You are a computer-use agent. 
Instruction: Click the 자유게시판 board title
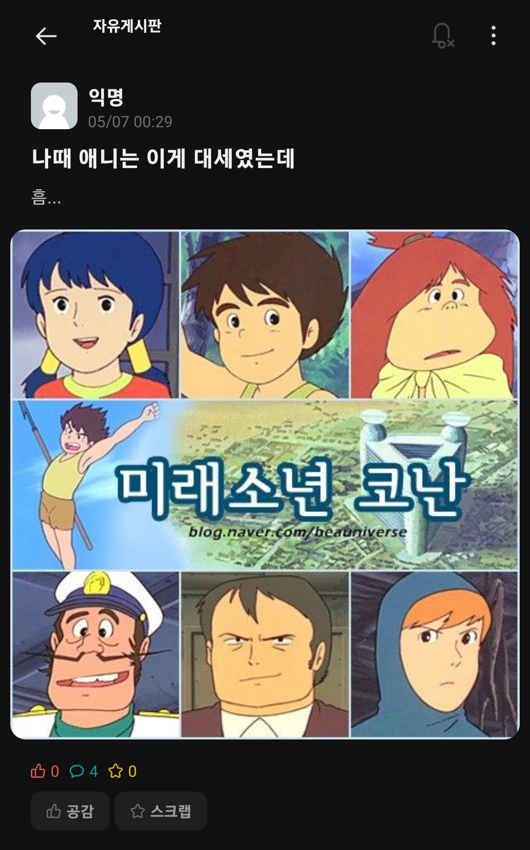coord(127,26)
